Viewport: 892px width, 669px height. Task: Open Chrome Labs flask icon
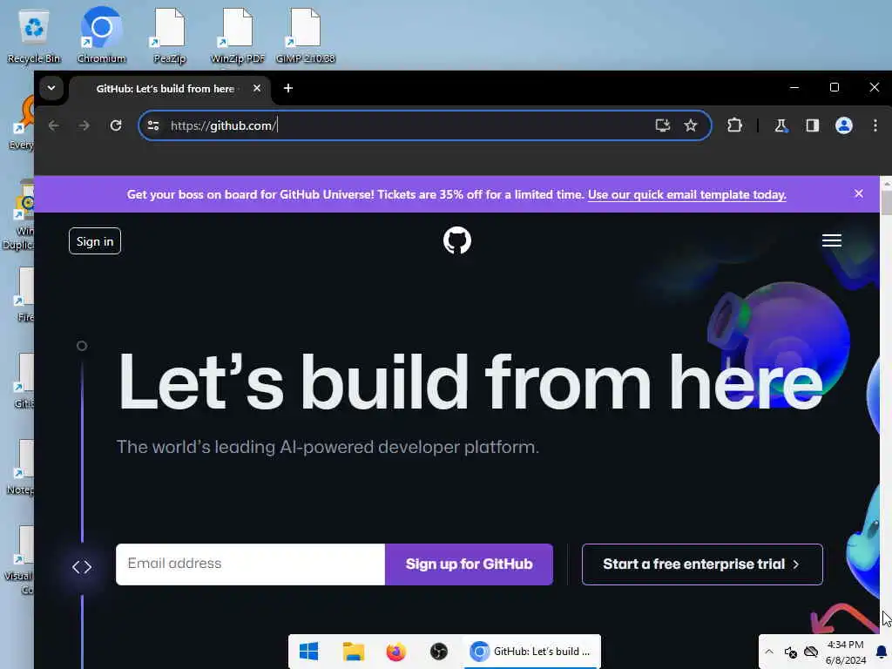click(x=781, y=125)
